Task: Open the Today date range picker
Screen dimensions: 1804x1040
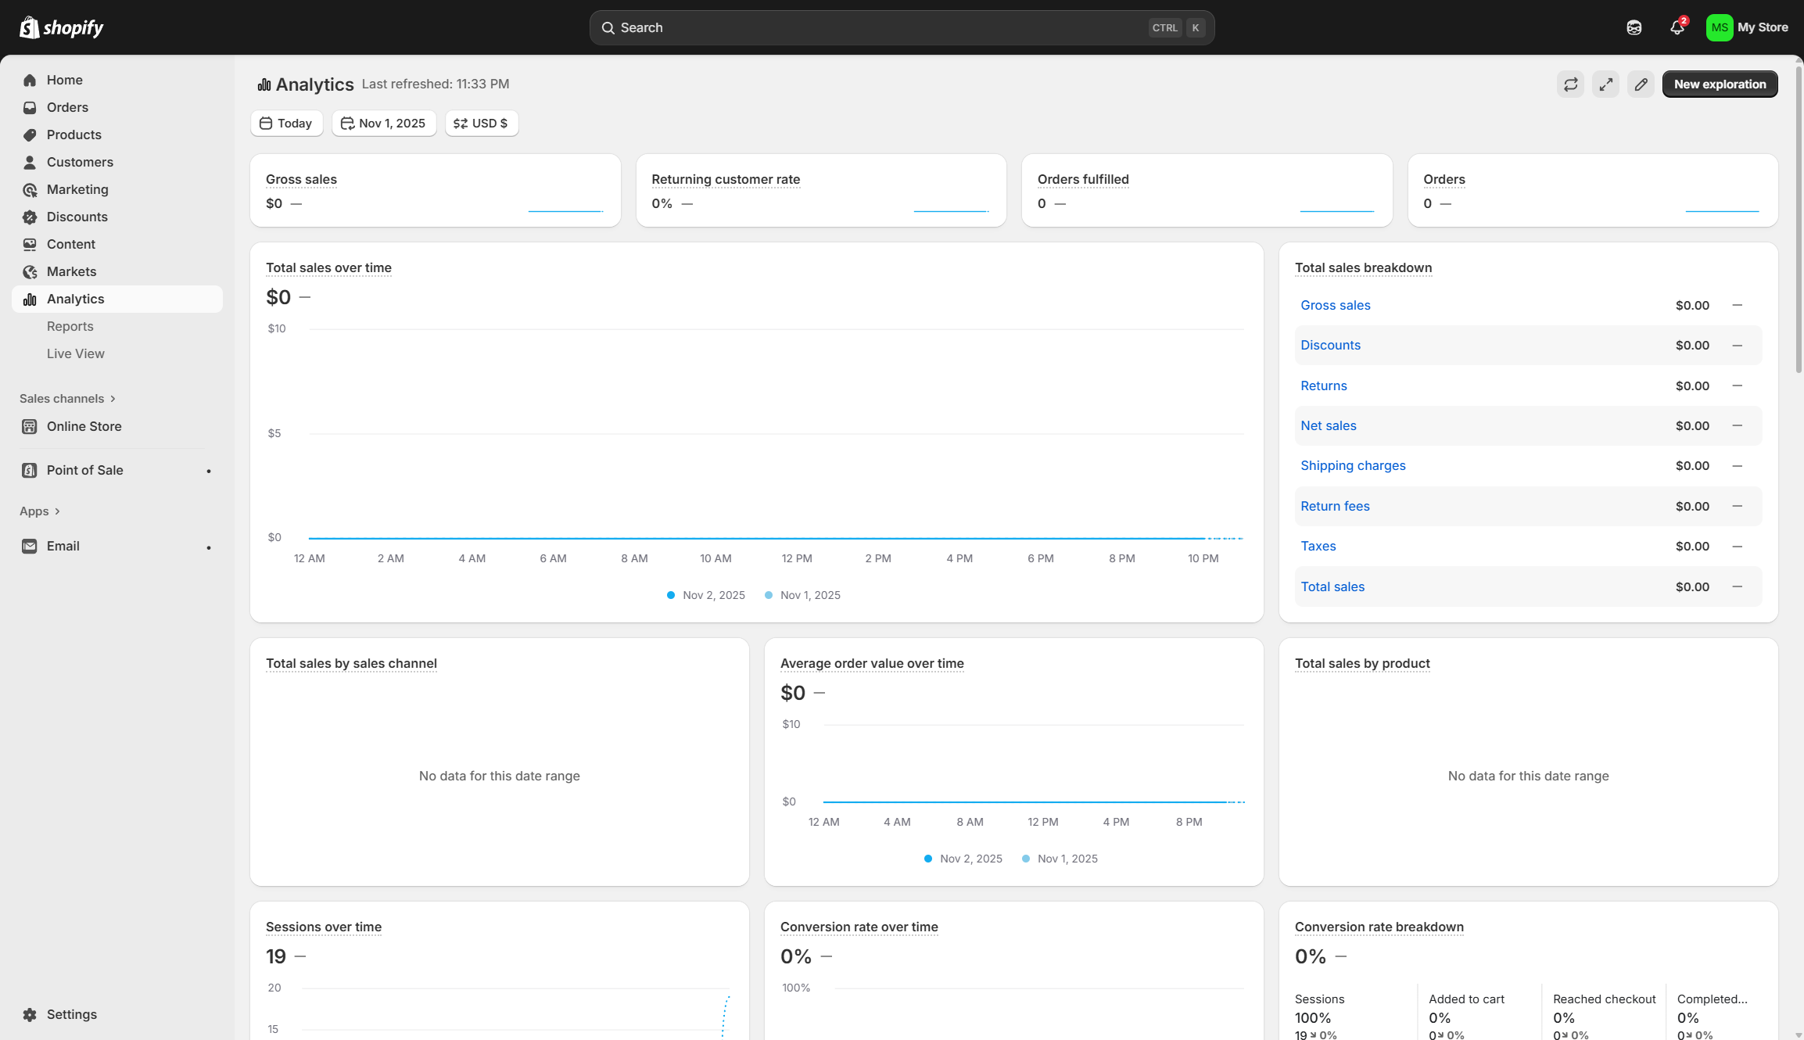Action: coord(286,123)
